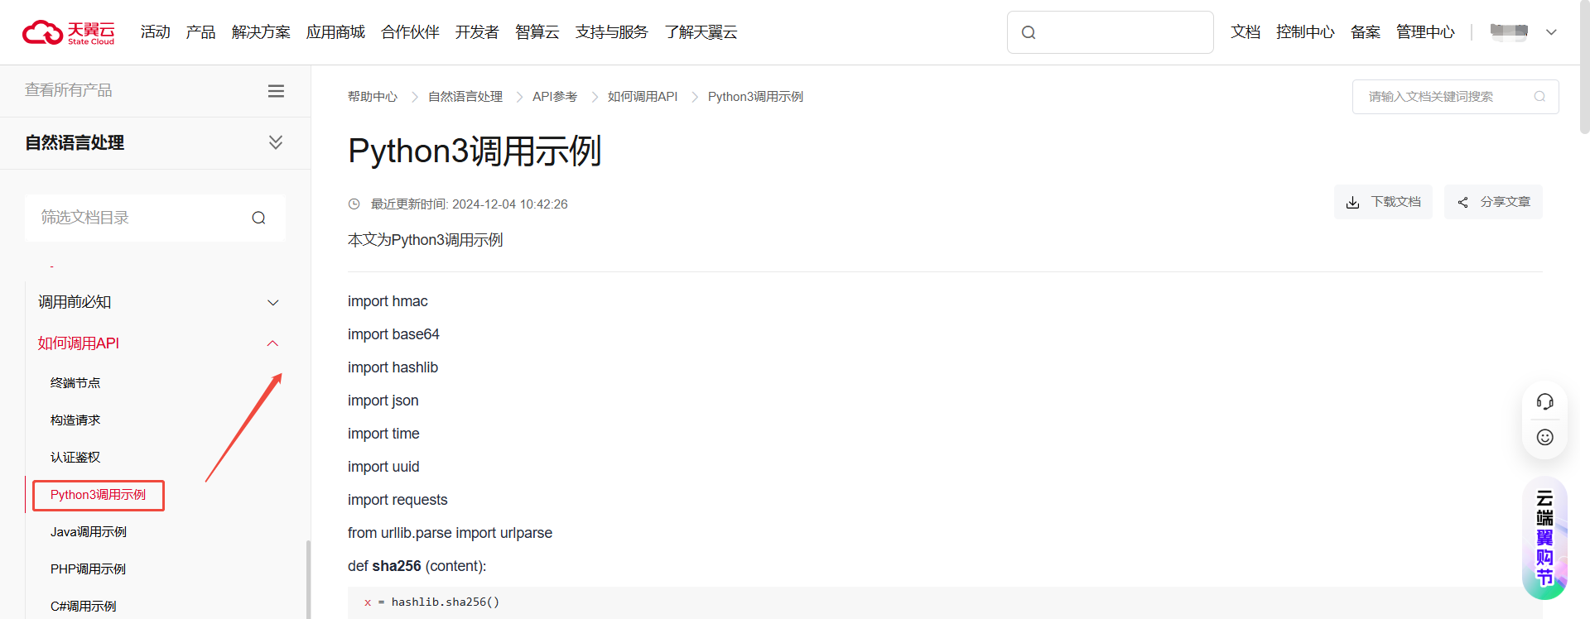Click the 'import requests' code line
1590x619 pixels.
pos(397,500)
